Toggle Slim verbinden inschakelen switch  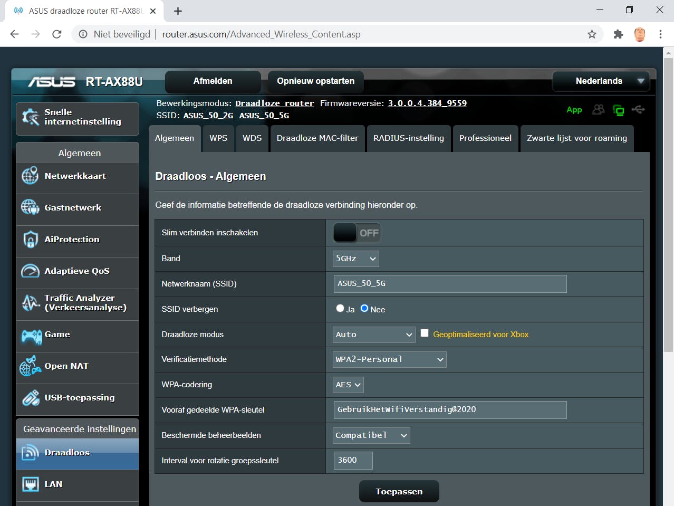(x=357, y=233)
